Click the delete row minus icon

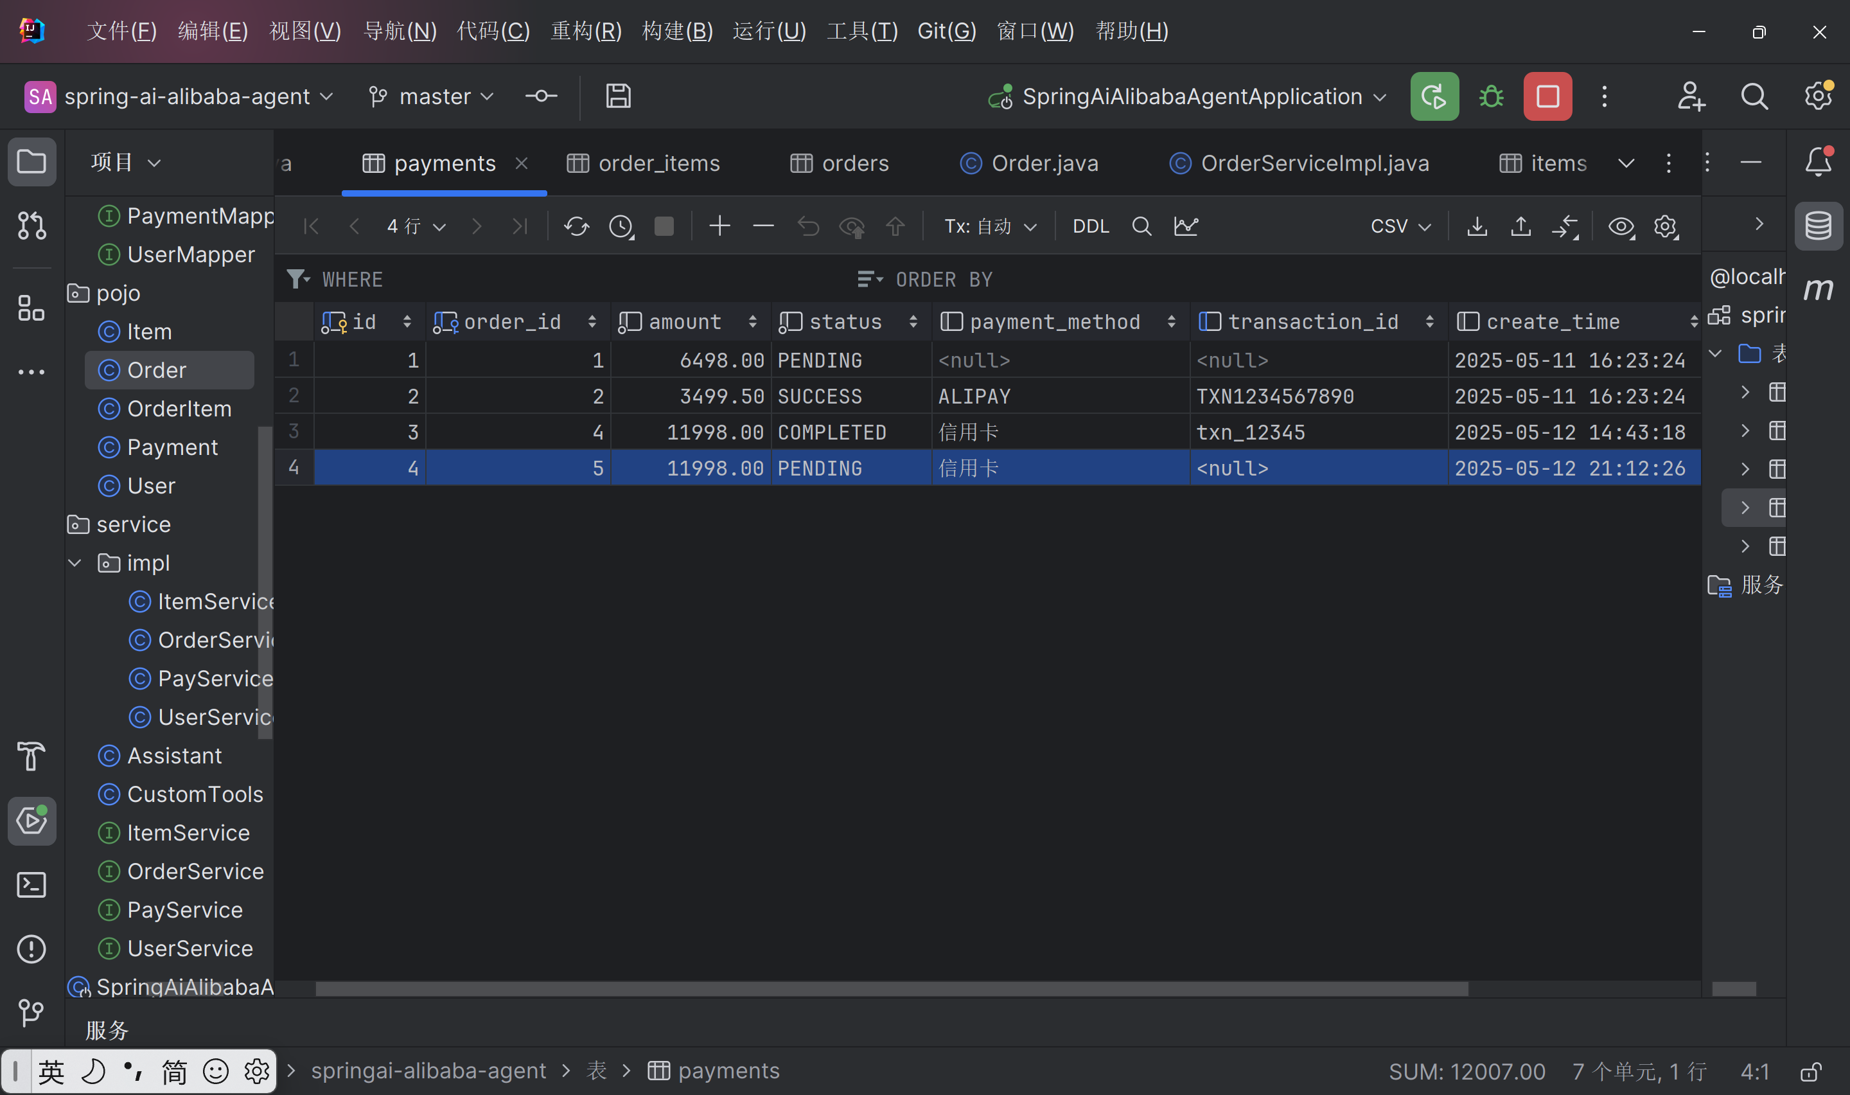pos(763,227)
